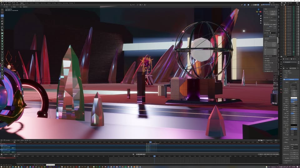Pick the Measure tool
The height and width of the screenshot is (168, 300).
coord(2,30)
